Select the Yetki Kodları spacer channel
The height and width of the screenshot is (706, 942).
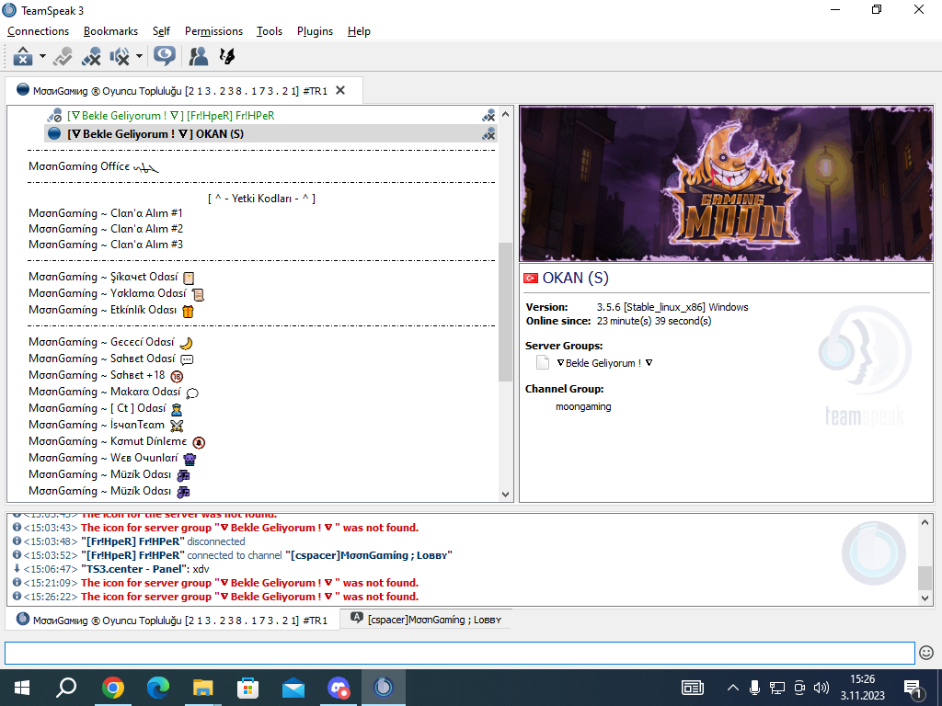[261, 199]
